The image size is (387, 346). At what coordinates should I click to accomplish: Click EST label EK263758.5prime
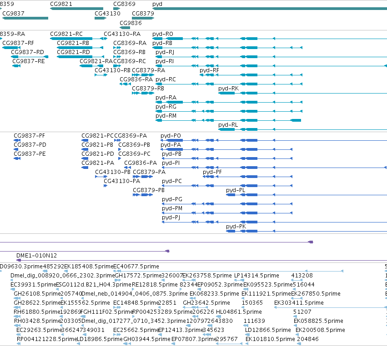click(207, 276)
